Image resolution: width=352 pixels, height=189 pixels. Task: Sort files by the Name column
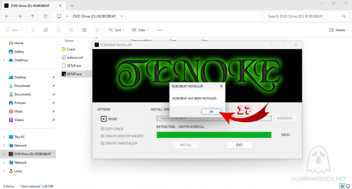coord(69,41)
